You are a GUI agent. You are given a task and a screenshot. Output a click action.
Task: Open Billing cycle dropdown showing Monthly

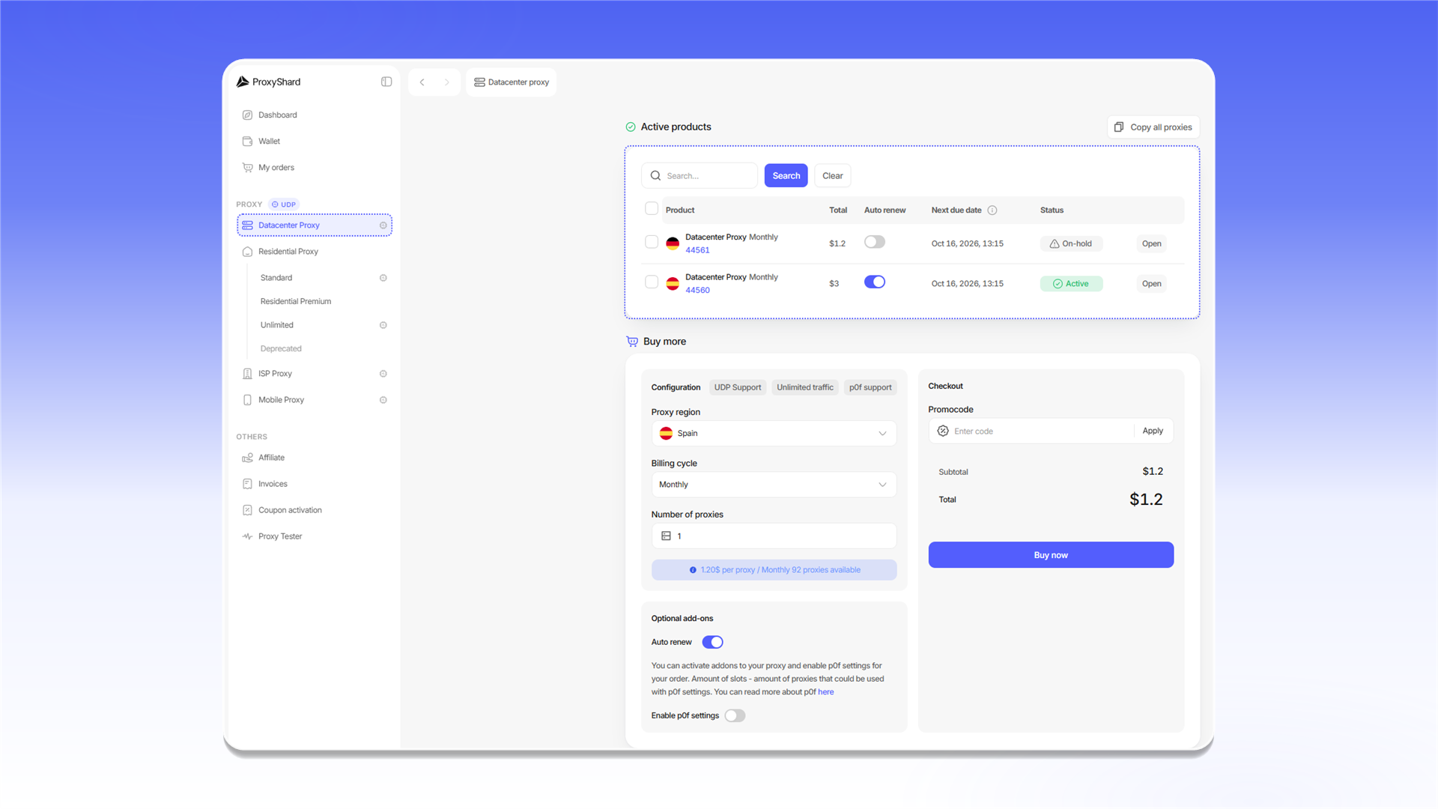[x=774, y=485]
